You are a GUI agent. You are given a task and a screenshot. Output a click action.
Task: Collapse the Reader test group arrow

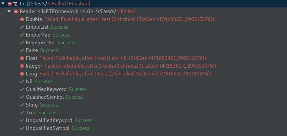pyautogui.click(x=9, y=12)
